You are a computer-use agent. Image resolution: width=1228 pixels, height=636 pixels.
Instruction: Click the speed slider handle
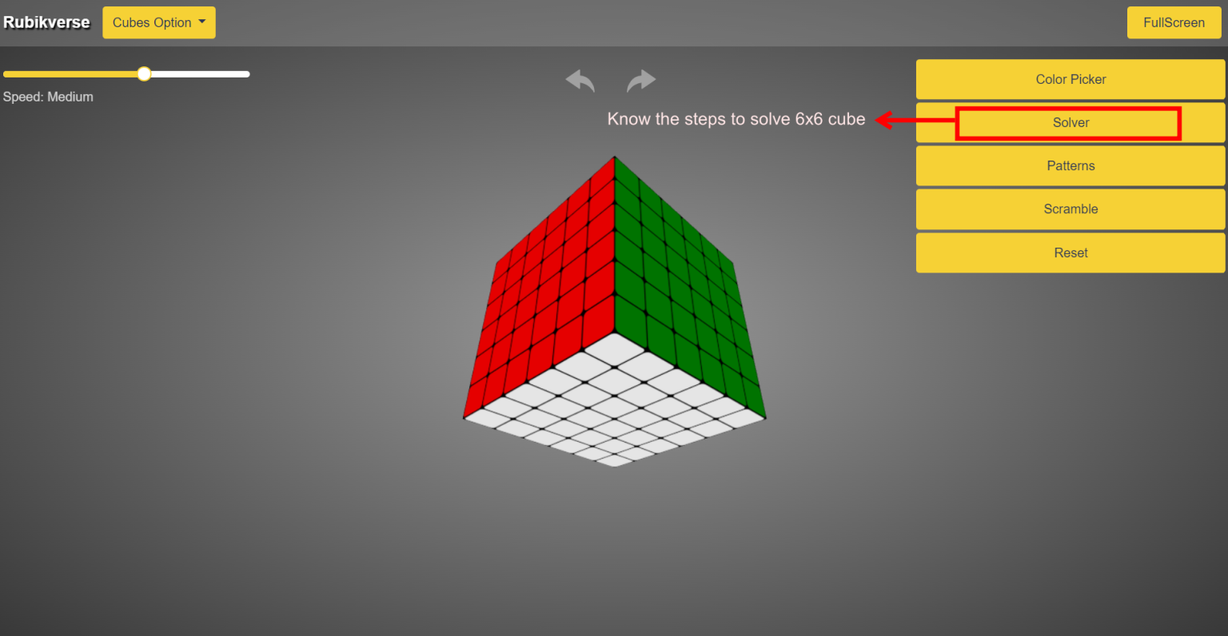coord(144,74)
